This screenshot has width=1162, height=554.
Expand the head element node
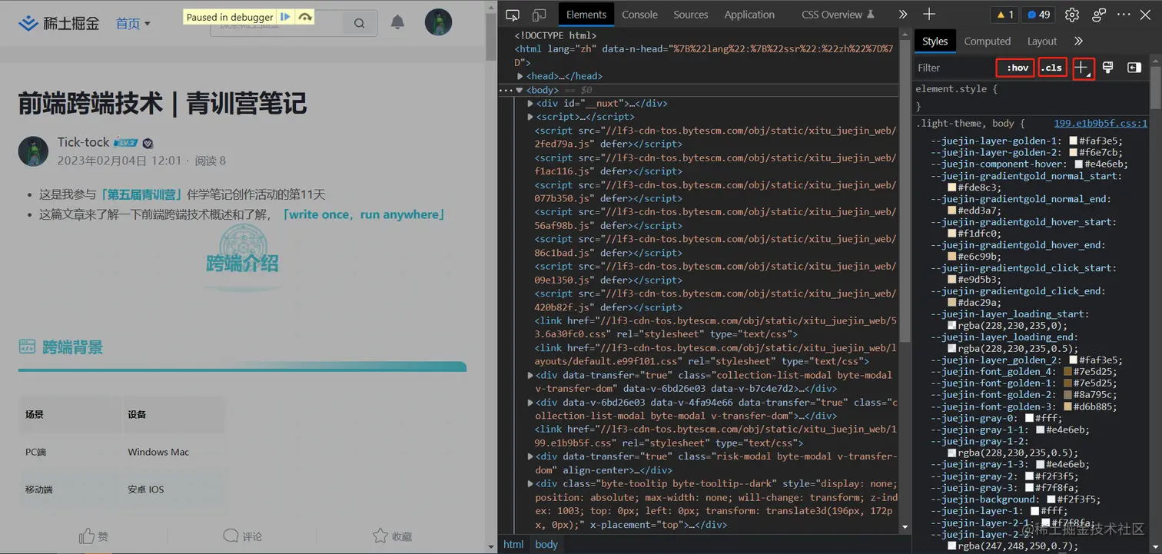pyautogui.click(x=520, y=76)
